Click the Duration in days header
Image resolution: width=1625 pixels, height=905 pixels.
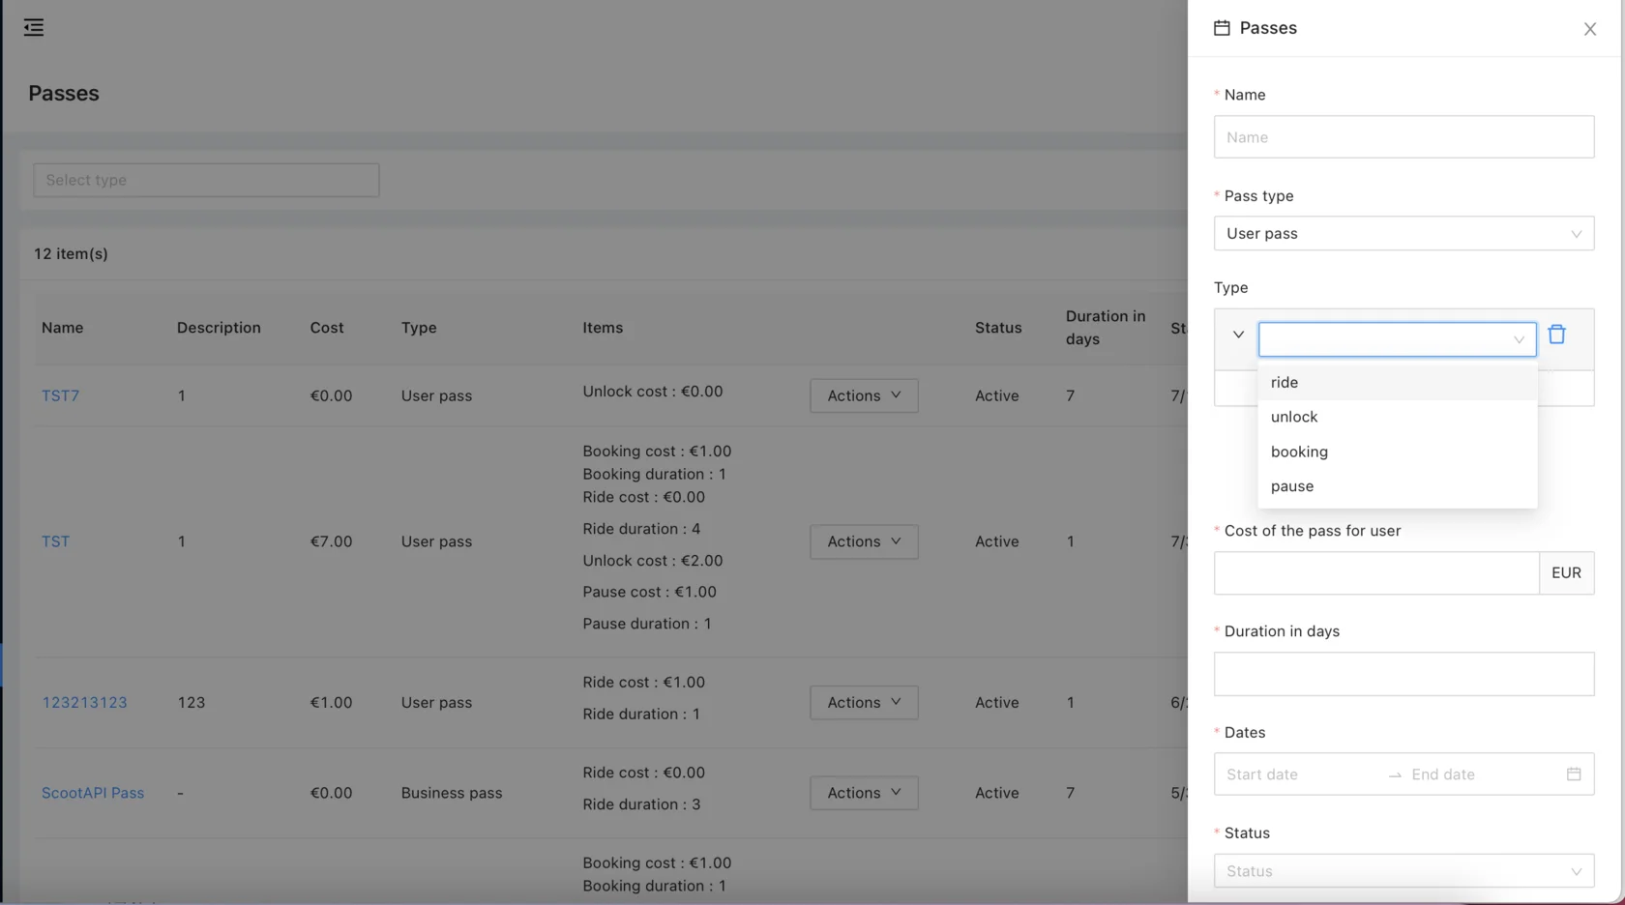coord(1106,328)
